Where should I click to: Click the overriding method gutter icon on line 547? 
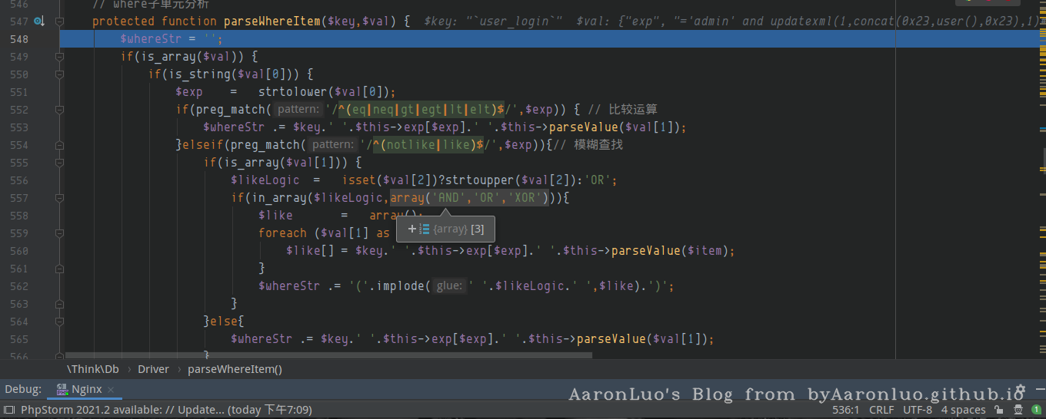(x=39, y=21)
